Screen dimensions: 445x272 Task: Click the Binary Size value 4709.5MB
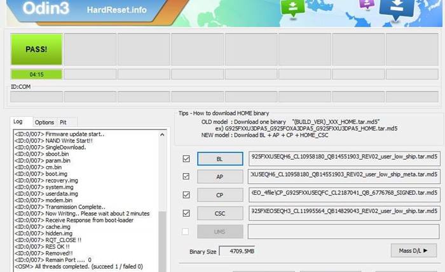click(237, 251)
